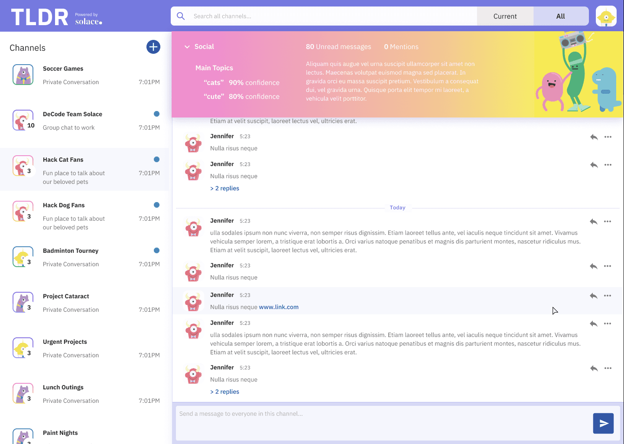The image size is (624, 444).
Task: Select the Hack Cat Fans channel name
Action: (63, 160)
